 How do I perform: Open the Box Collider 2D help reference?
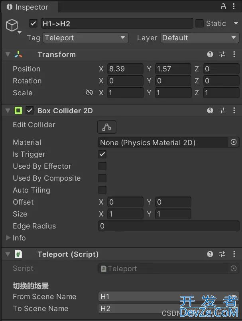(210, 110)
